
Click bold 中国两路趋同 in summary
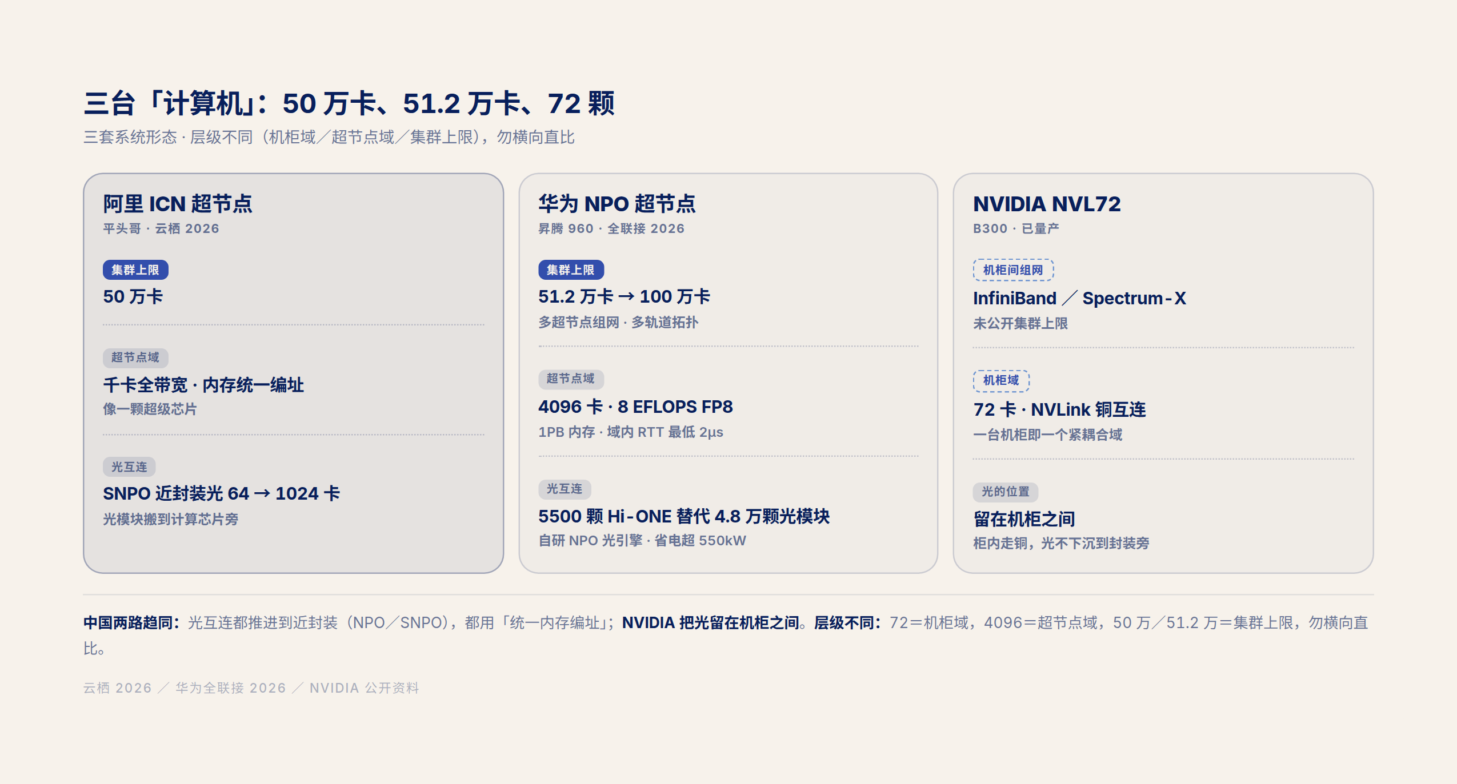[x=132, y=622]
